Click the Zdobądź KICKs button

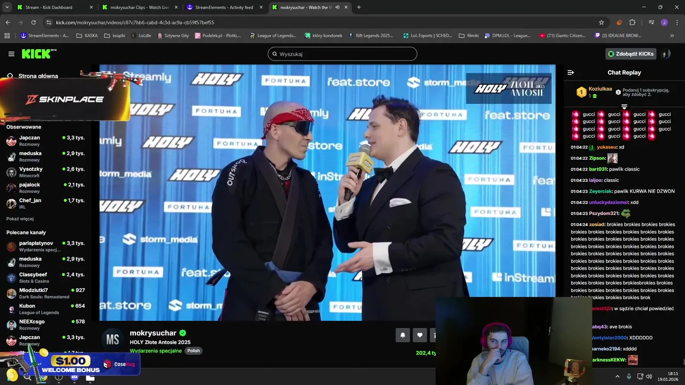click(x=631, y=54)
